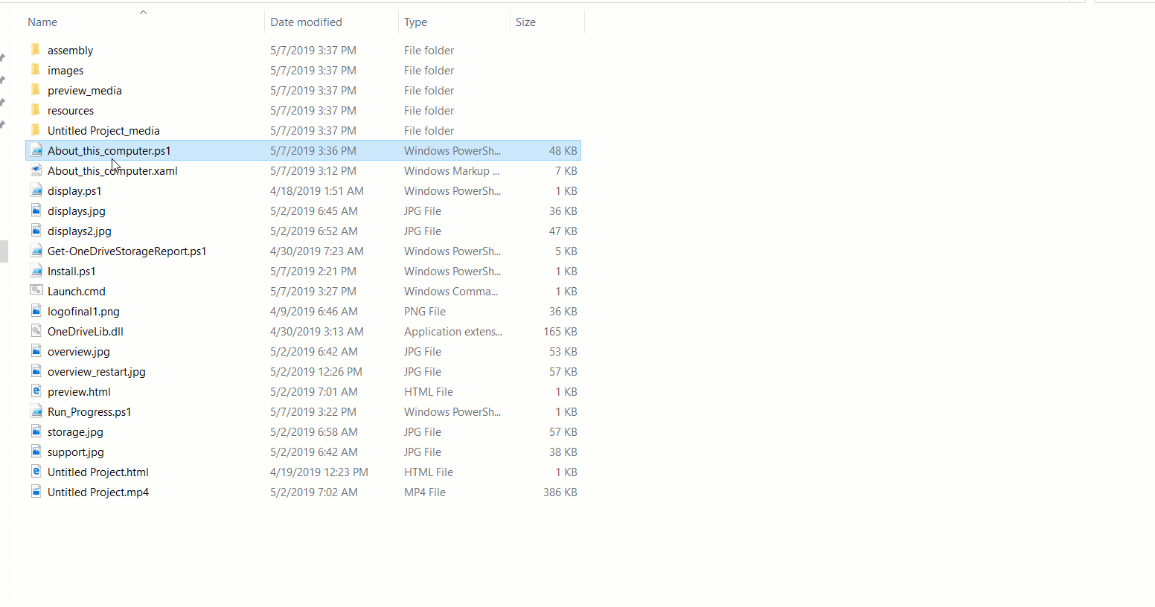Click the OneDriveLib.dll application extension icon

[x=36, y=331]
